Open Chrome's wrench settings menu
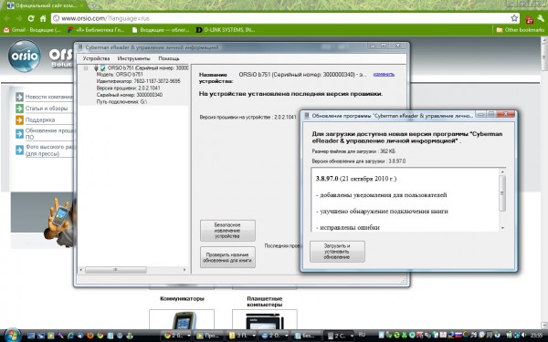Image resolution: width=548 pixels, height=342 pixels. [541, 18]
